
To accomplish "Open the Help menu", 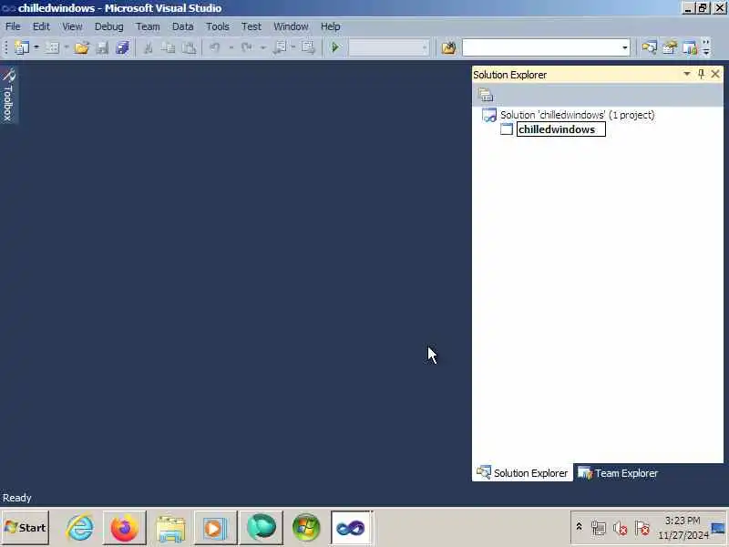I will tap(330, 26).
